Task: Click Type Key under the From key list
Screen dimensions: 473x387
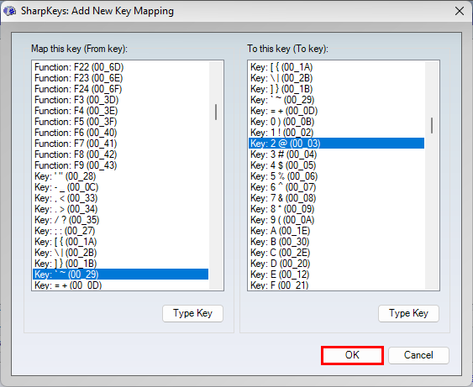Action: [x=192, y=313]
